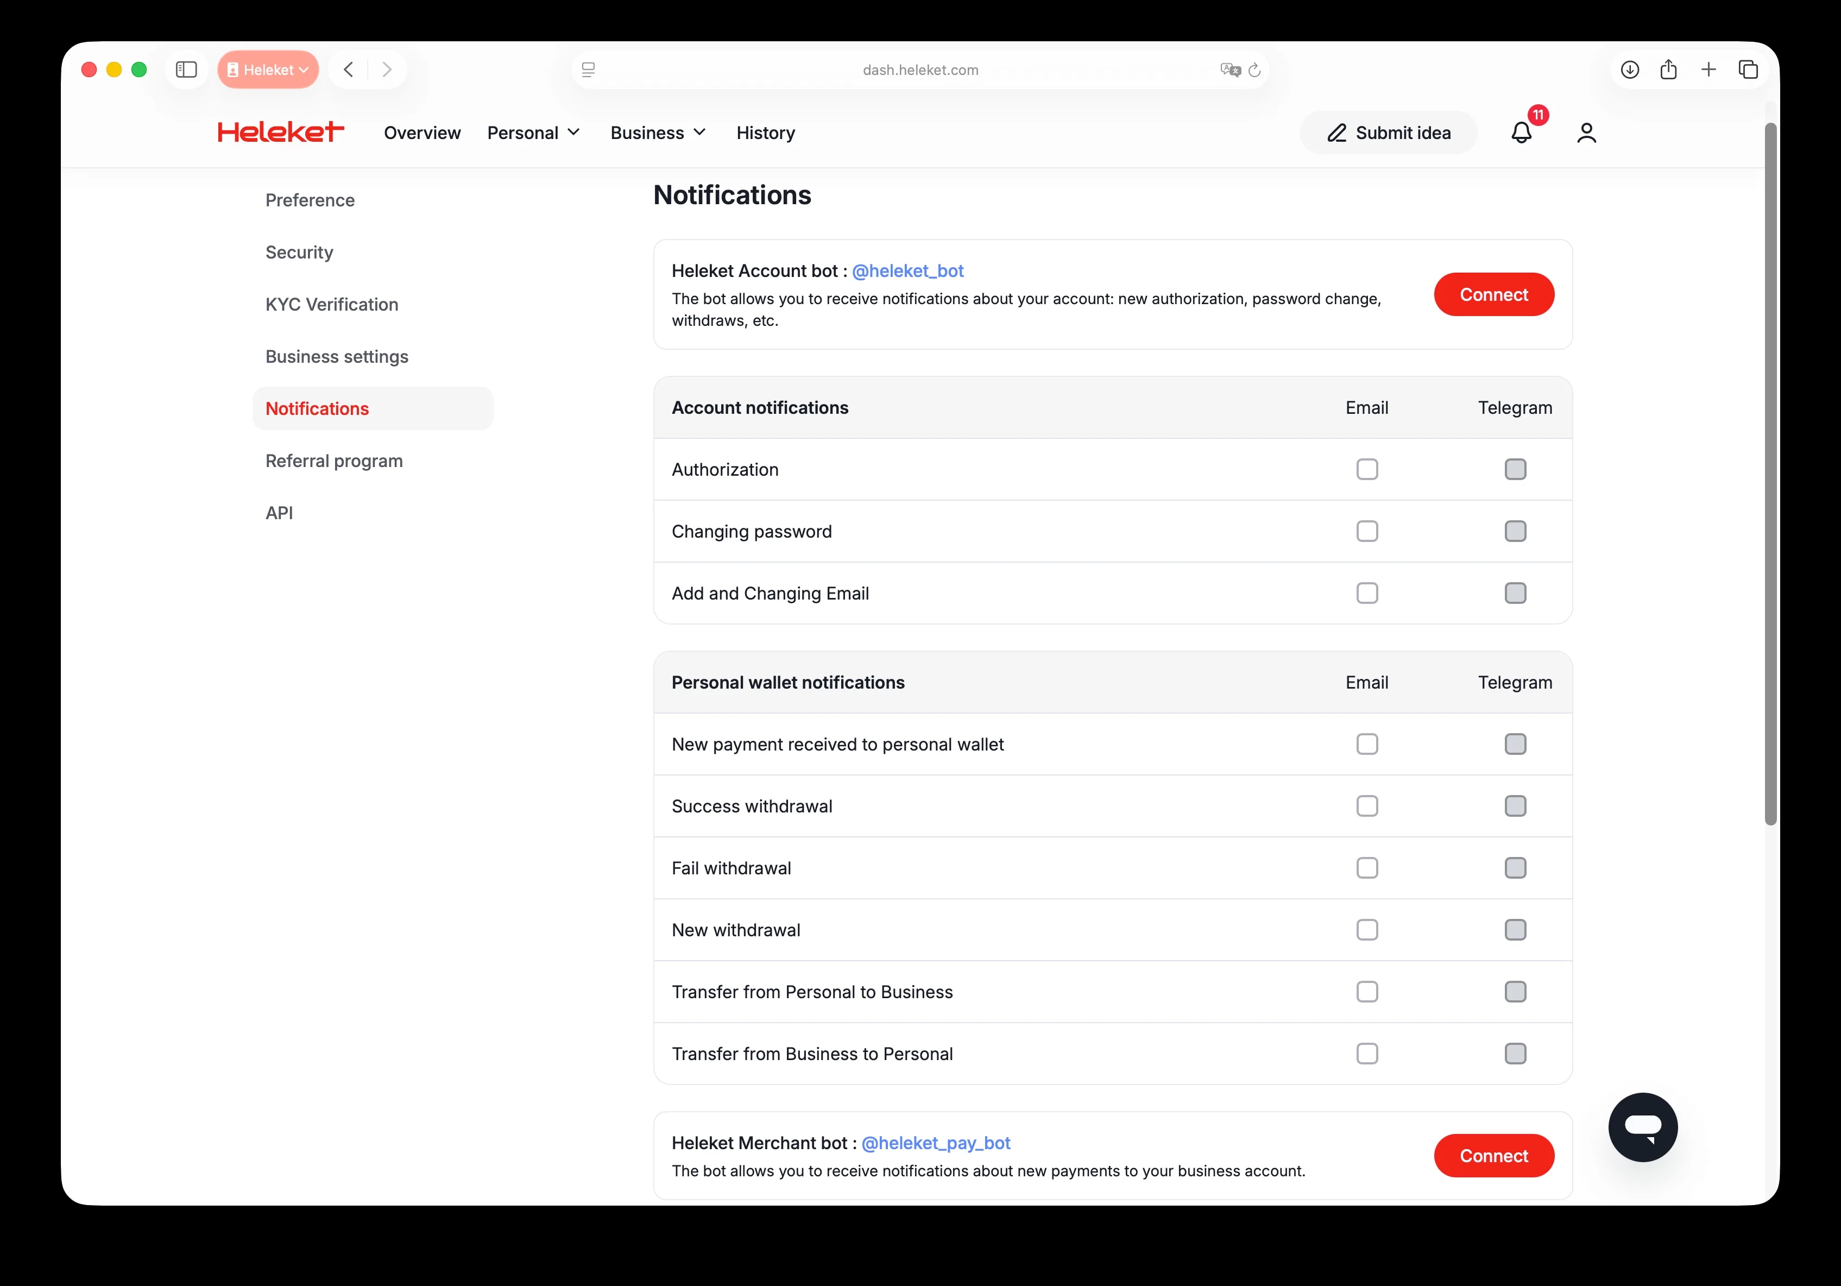Expand the Personal dropdown menu
The image size is (1841, 1286).
coord(533,133)
